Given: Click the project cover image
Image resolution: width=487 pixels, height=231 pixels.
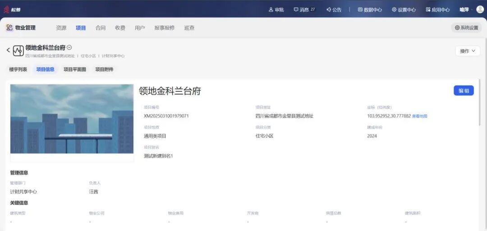Looking at the screenshot, I should [72, 119].
